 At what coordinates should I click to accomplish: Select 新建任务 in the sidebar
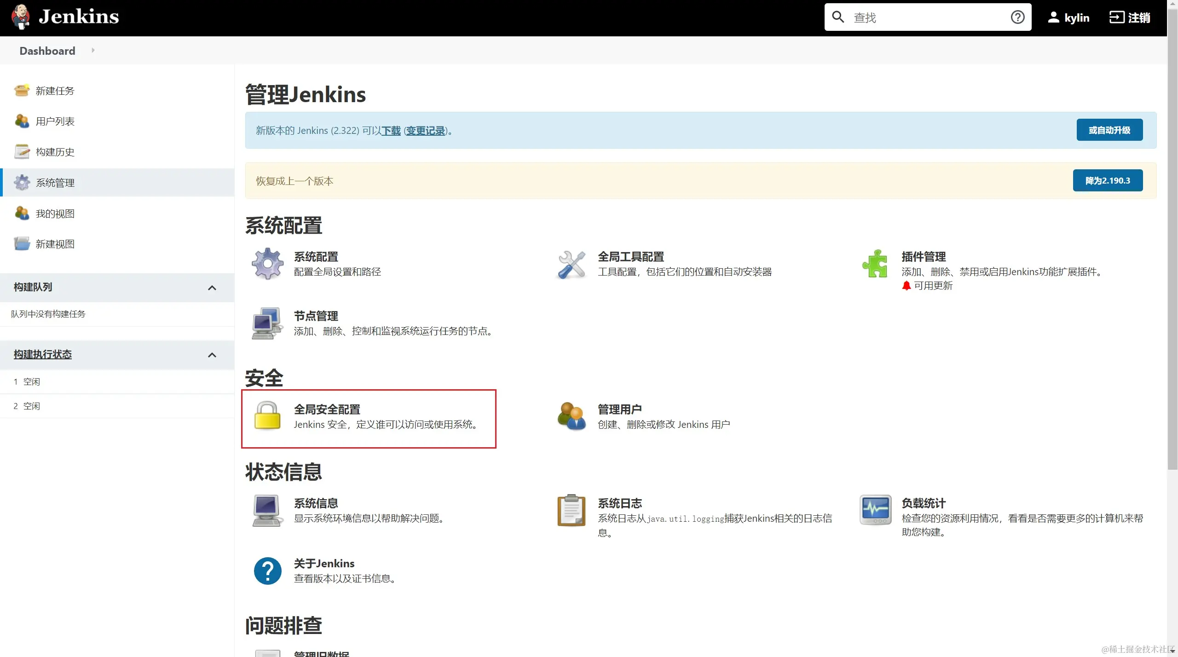[55, 91]
